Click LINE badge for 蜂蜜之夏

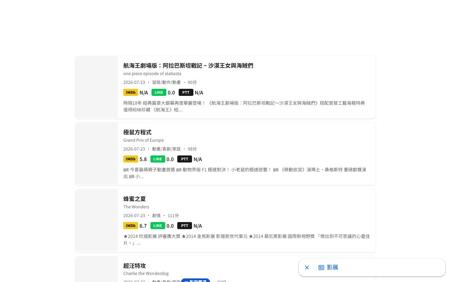[158, 226]
